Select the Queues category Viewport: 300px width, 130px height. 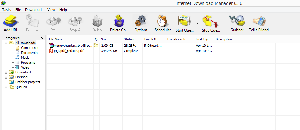[21, 87]
